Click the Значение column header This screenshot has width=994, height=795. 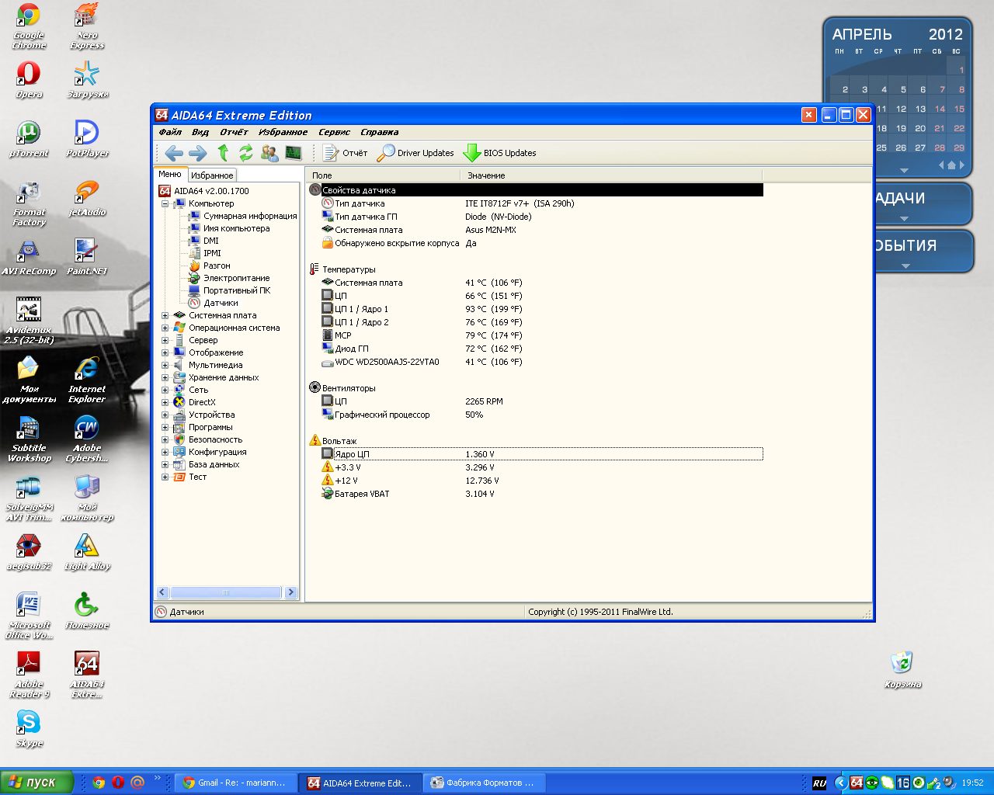pos(611,175)
